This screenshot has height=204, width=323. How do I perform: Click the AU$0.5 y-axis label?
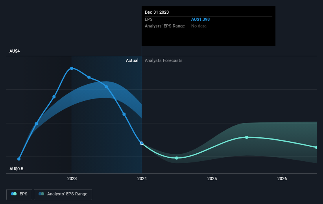coord(16,169)
